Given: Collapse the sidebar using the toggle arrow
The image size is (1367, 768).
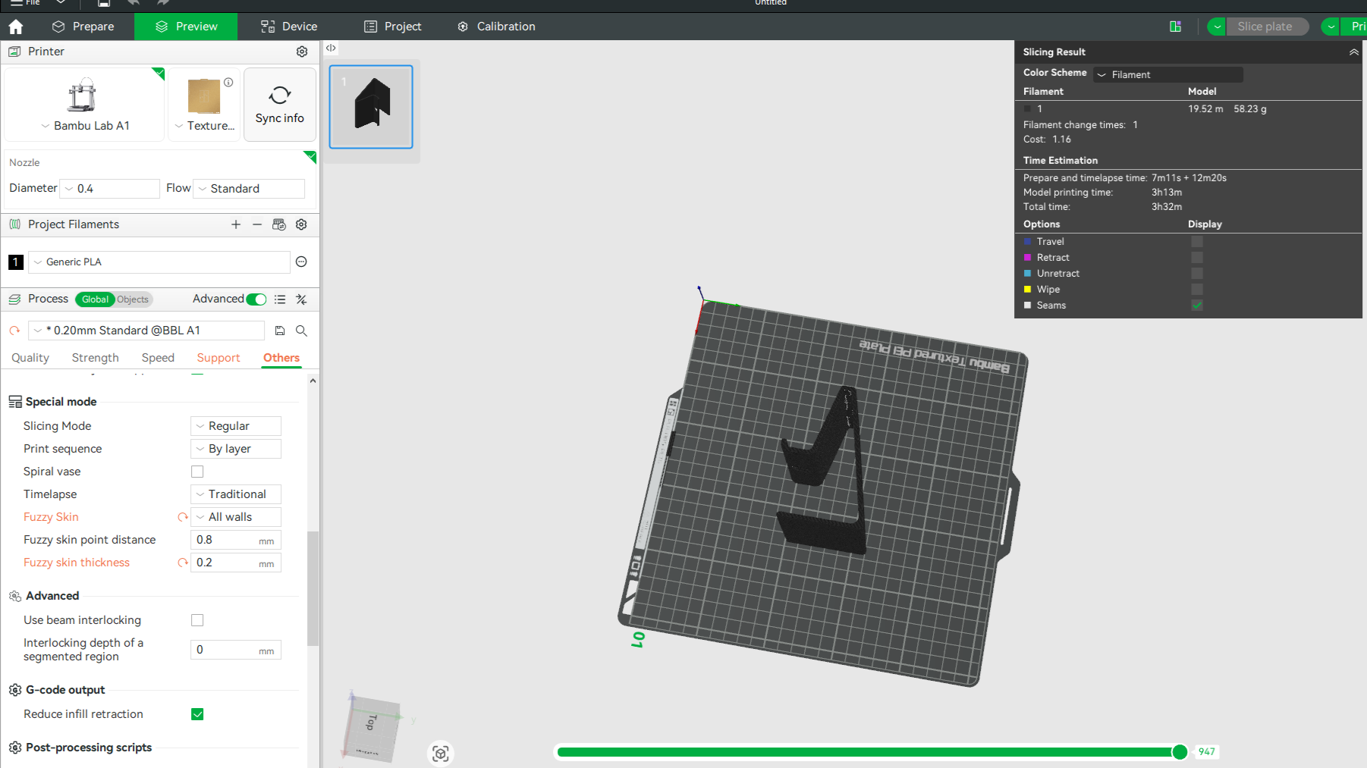Looking at the screenshot, I should [331, 48].
